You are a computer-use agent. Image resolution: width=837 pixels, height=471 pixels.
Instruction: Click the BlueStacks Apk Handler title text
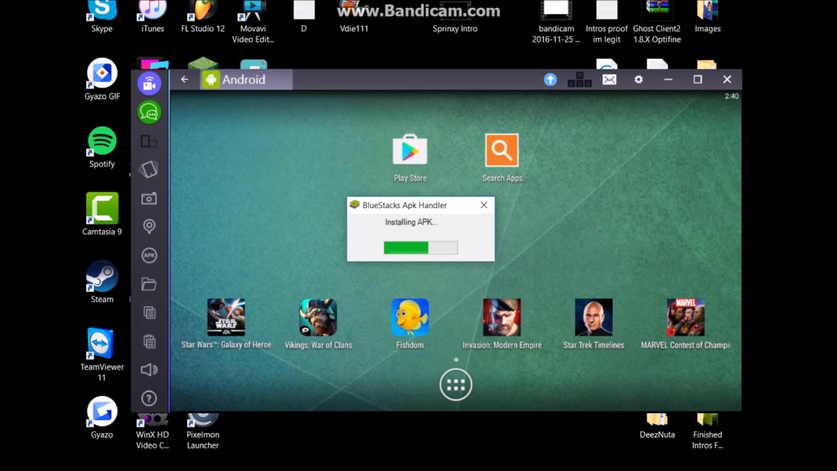(405, 205)
